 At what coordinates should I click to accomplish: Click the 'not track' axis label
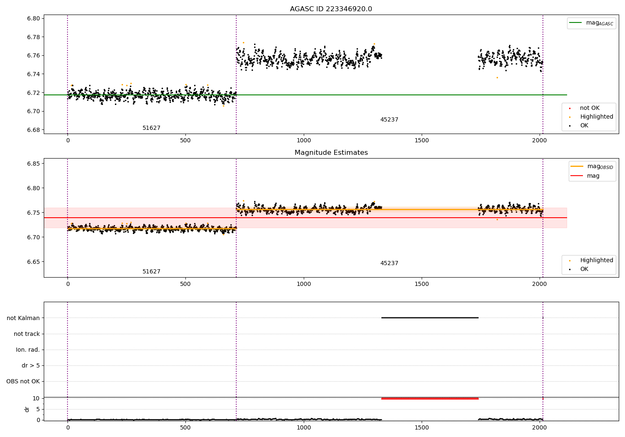coord(27,334)
